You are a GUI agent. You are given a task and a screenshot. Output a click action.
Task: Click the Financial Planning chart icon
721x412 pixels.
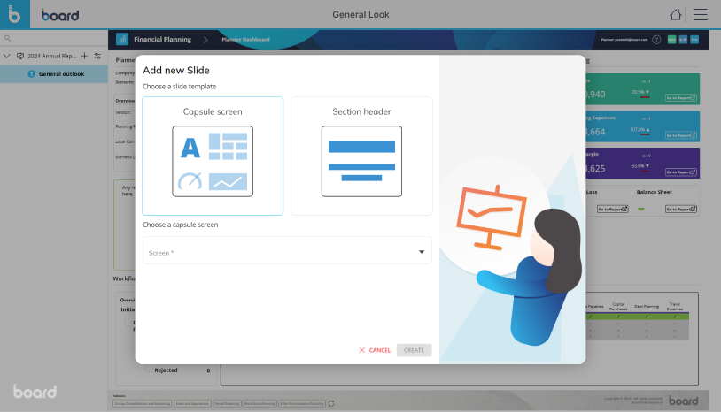pos(122,40)
